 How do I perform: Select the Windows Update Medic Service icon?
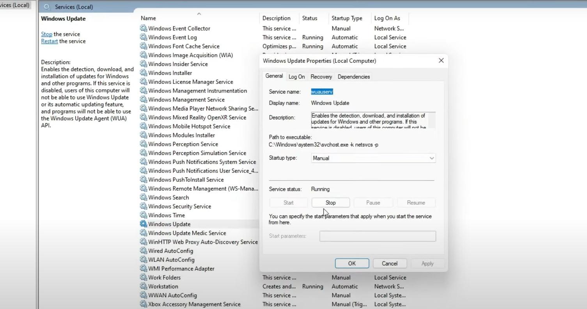143,233
